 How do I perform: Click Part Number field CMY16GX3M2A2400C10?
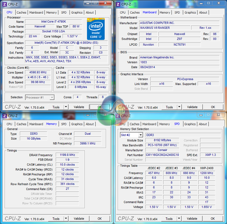[162, 155]
